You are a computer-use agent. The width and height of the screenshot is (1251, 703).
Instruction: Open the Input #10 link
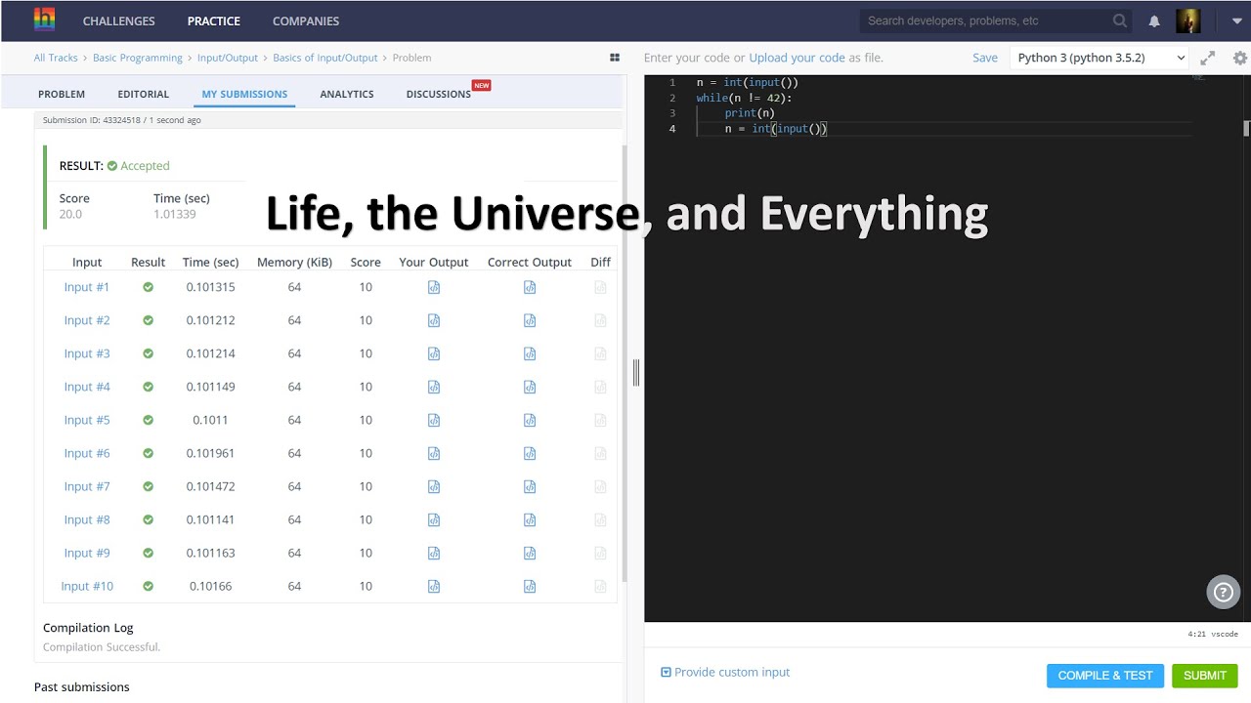pos(87,586)
